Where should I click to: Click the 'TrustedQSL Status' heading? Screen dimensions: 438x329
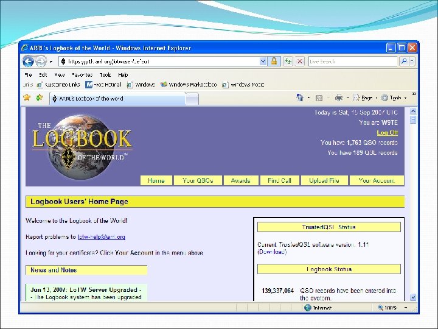pos(328,227)
